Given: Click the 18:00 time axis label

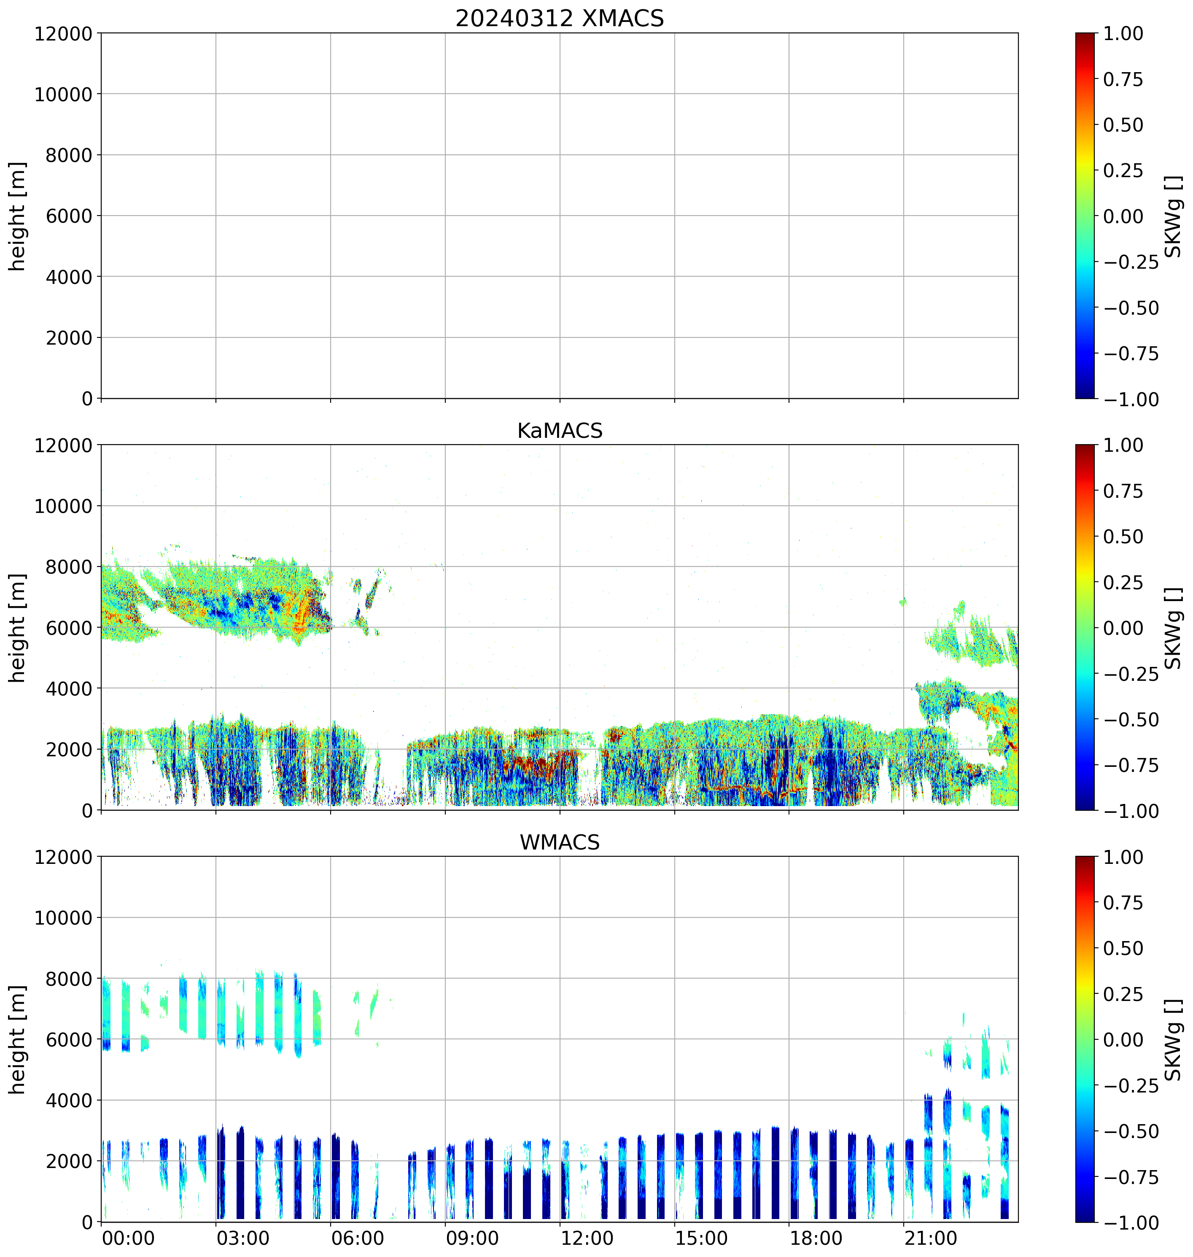Looking at the screenshot, I should click(x=816, y=1238).
